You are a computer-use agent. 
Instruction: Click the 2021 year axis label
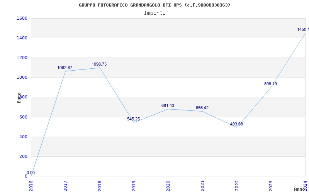coord(202,186)
